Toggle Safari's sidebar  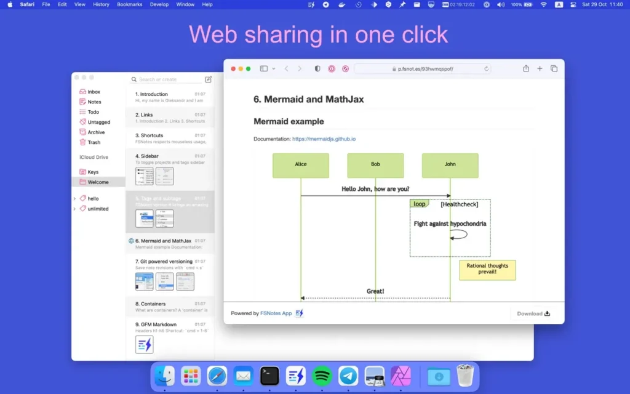point(265,68)
